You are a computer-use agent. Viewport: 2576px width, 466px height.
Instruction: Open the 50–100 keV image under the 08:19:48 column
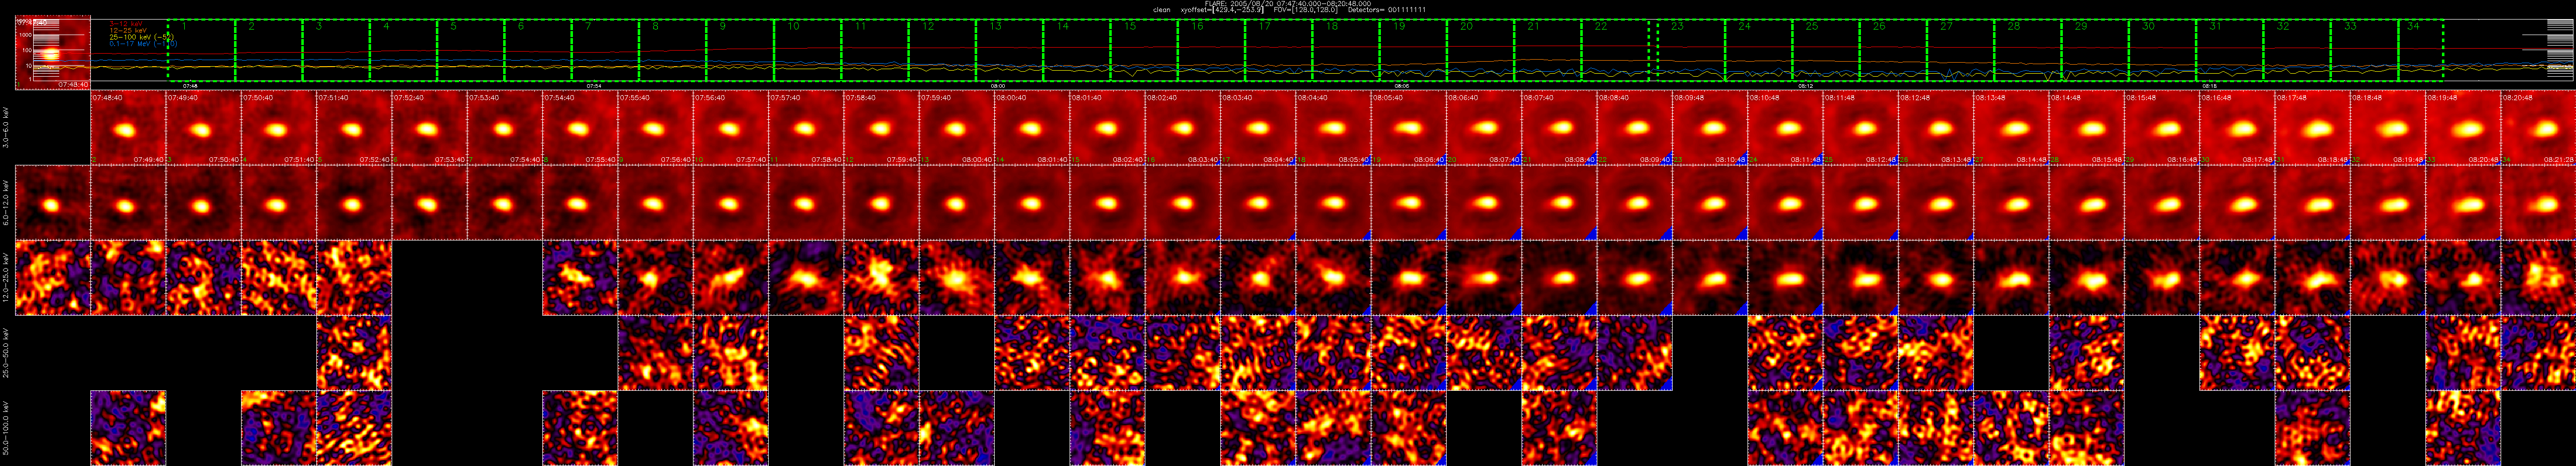tap(2463, 428)
